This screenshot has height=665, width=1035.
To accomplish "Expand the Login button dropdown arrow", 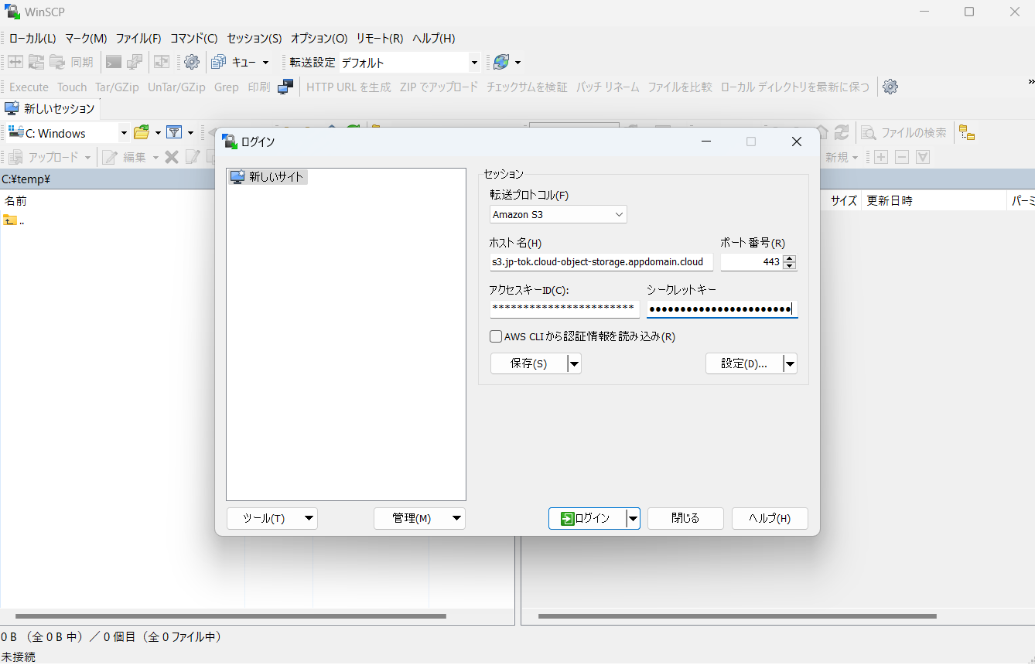I will 633,518.
